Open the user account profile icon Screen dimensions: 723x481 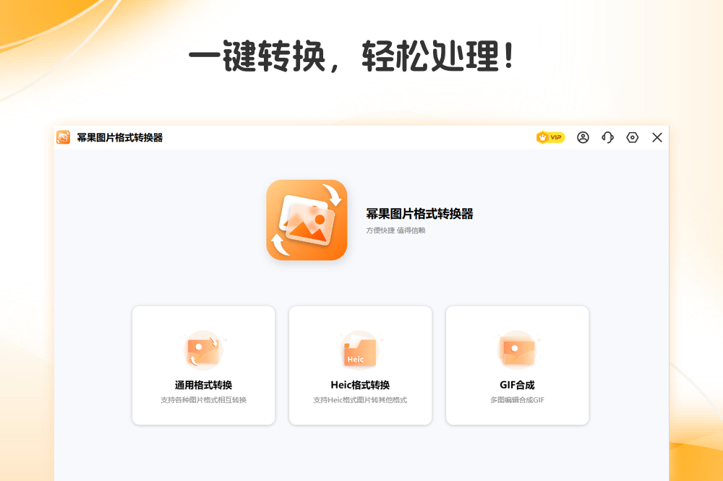[x=583, y=137]
